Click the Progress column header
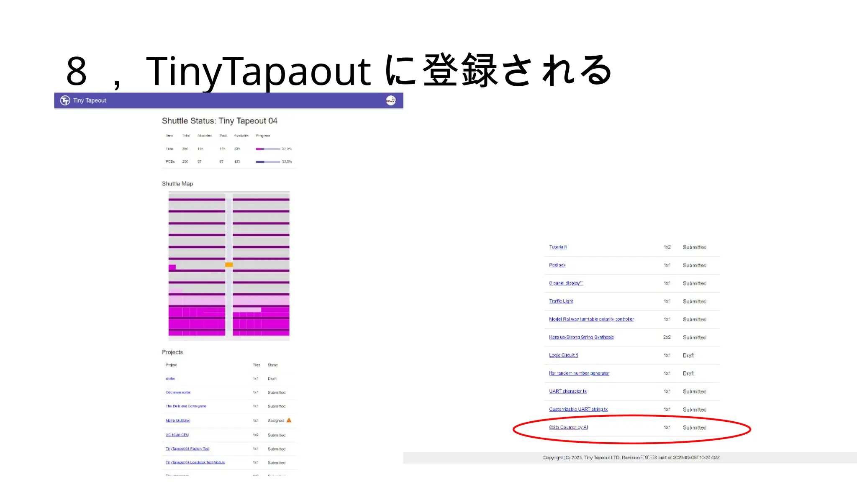The height and width of the screenshot is (482, 857). point(263,136)
